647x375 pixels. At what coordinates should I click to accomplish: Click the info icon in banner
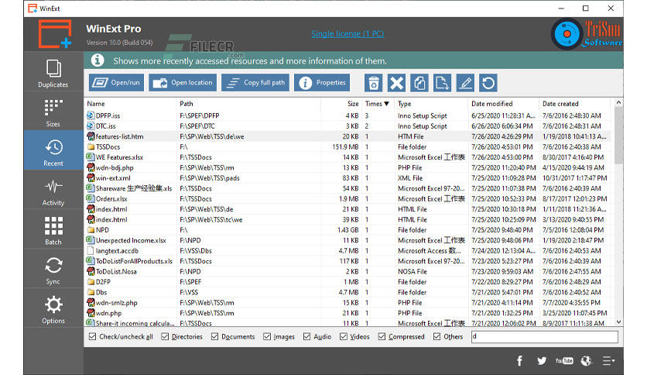[98, 60]
